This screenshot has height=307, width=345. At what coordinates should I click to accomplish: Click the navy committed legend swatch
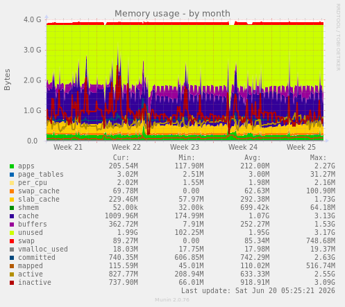[12, 258]
